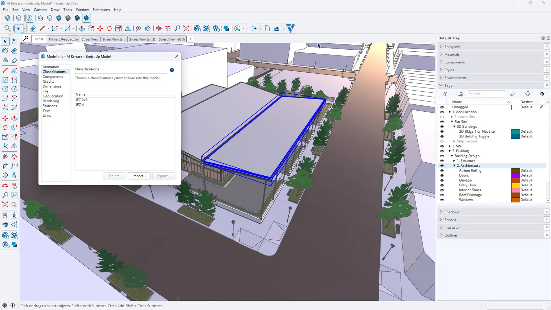Open Classifications help question mark icon
The image size is (551, 310).
(x=172, y=70)
